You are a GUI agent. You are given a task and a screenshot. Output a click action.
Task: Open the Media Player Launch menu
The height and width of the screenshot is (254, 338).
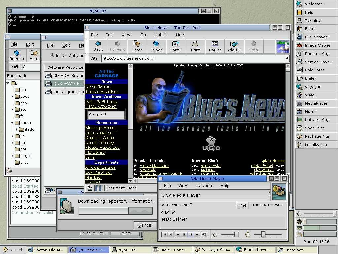(x=204, y=186)
